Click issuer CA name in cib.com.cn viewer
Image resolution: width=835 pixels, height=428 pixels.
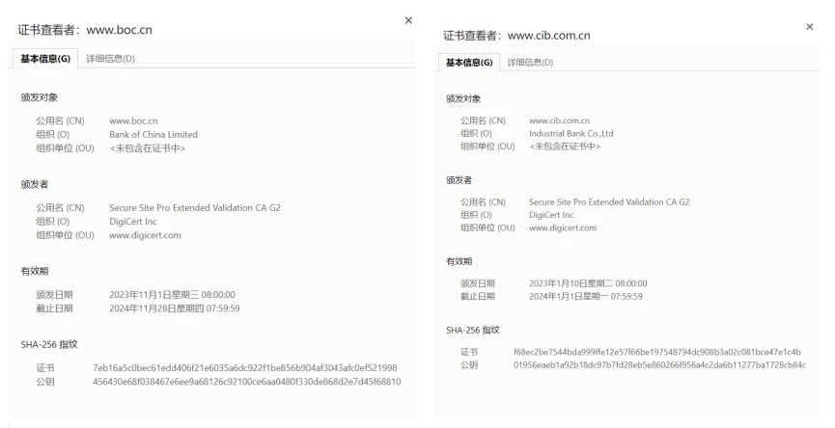pyautogui.click(x=609, y=202)
